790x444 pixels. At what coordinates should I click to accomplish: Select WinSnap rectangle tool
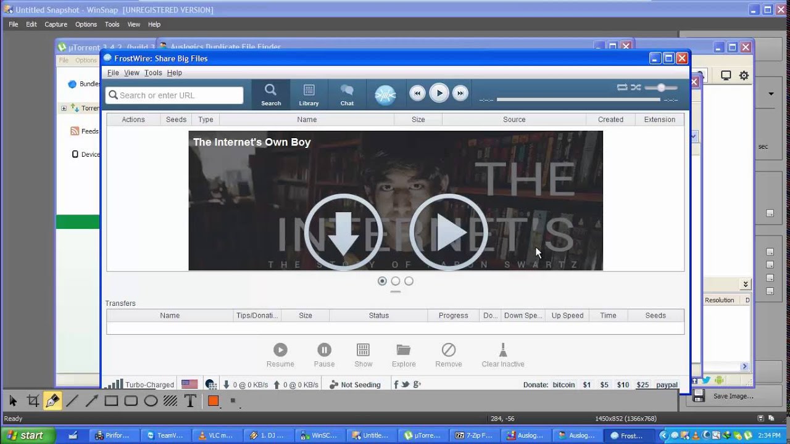111,401
